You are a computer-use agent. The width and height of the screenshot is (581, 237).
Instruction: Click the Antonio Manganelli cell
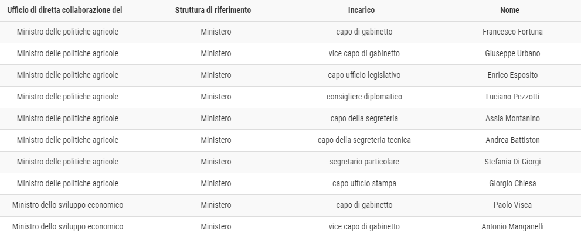512,226
